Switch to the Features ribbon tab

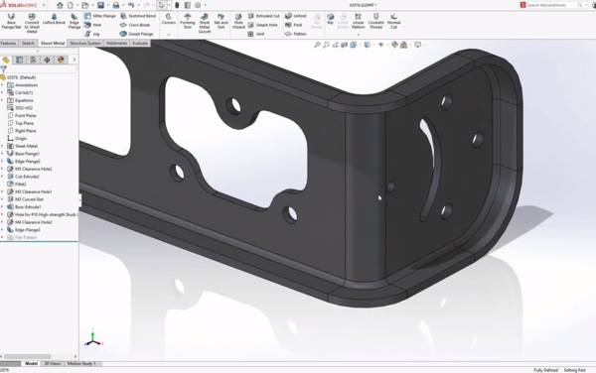click(x=8, y=44)
